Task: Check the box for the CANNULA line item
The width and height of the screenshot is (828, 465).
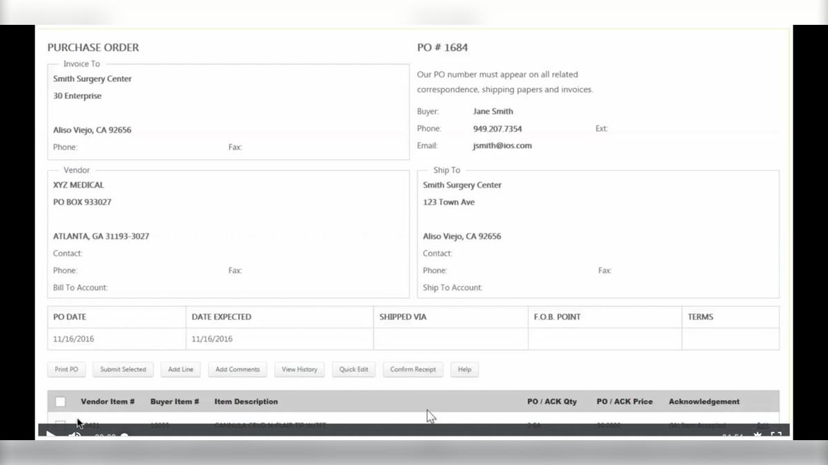Action: 60,424
